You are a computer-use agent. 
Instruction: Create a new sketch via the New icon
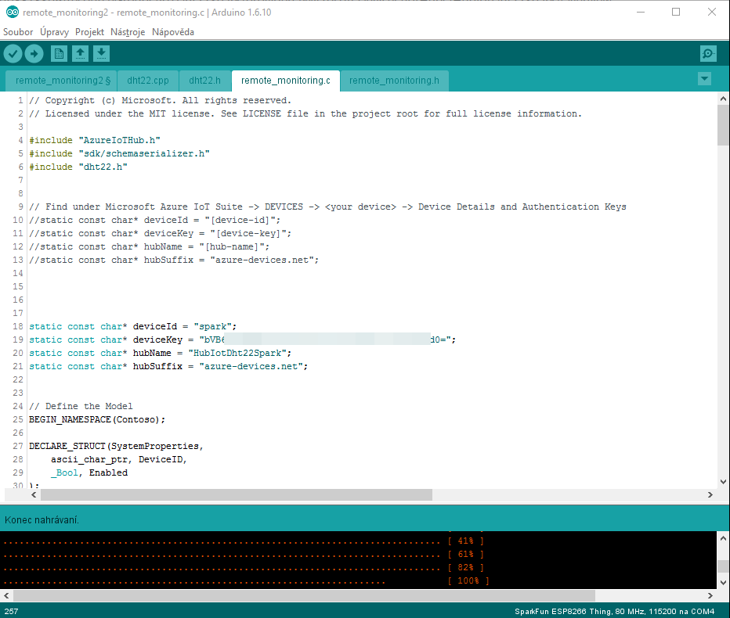click(x=58, y=53)
